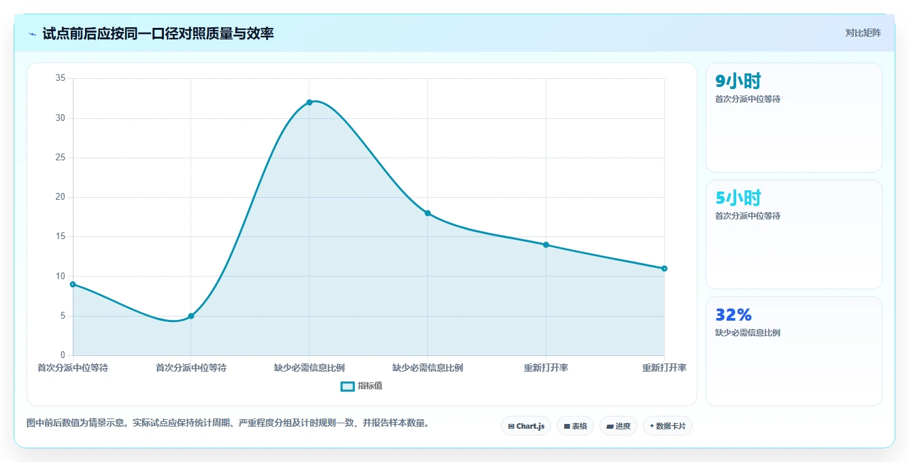Screen dimensions: 909x462
Task: Click the lightning icon beside the panel title
Action: pos(33,34)
